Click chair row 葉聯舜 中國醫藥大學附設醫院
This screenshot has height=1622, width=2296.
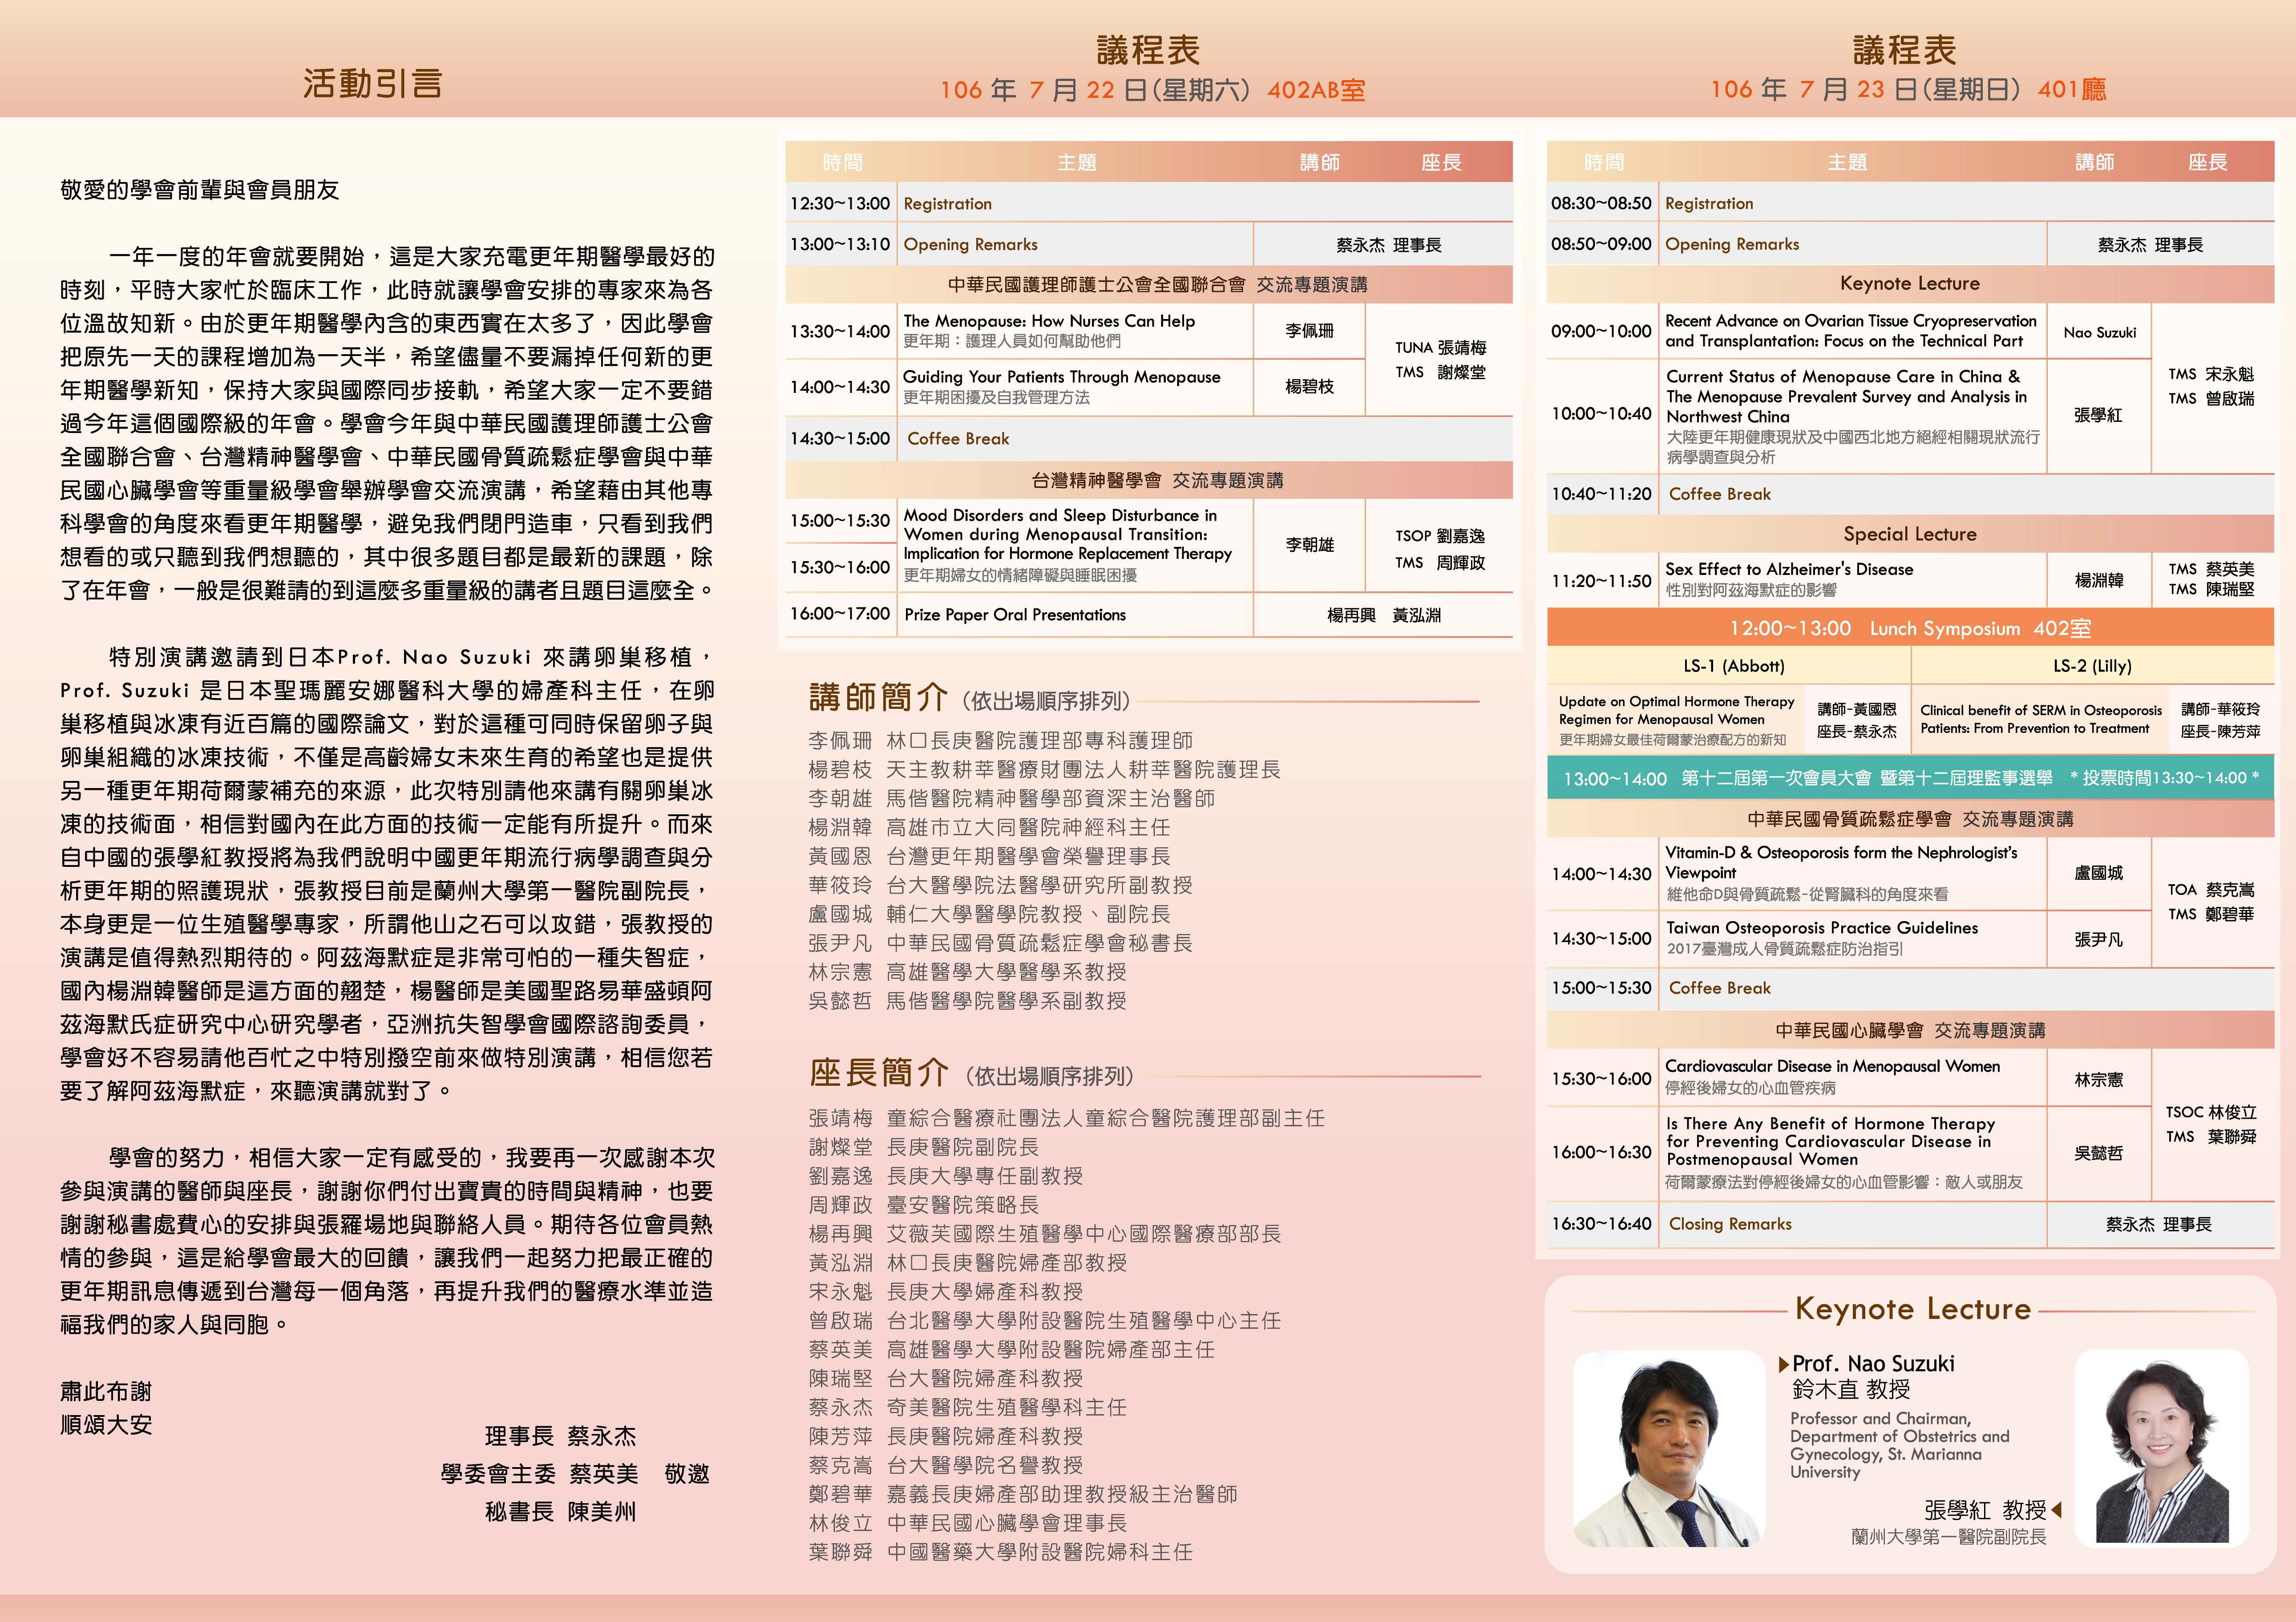[x=1001, y=1552]
